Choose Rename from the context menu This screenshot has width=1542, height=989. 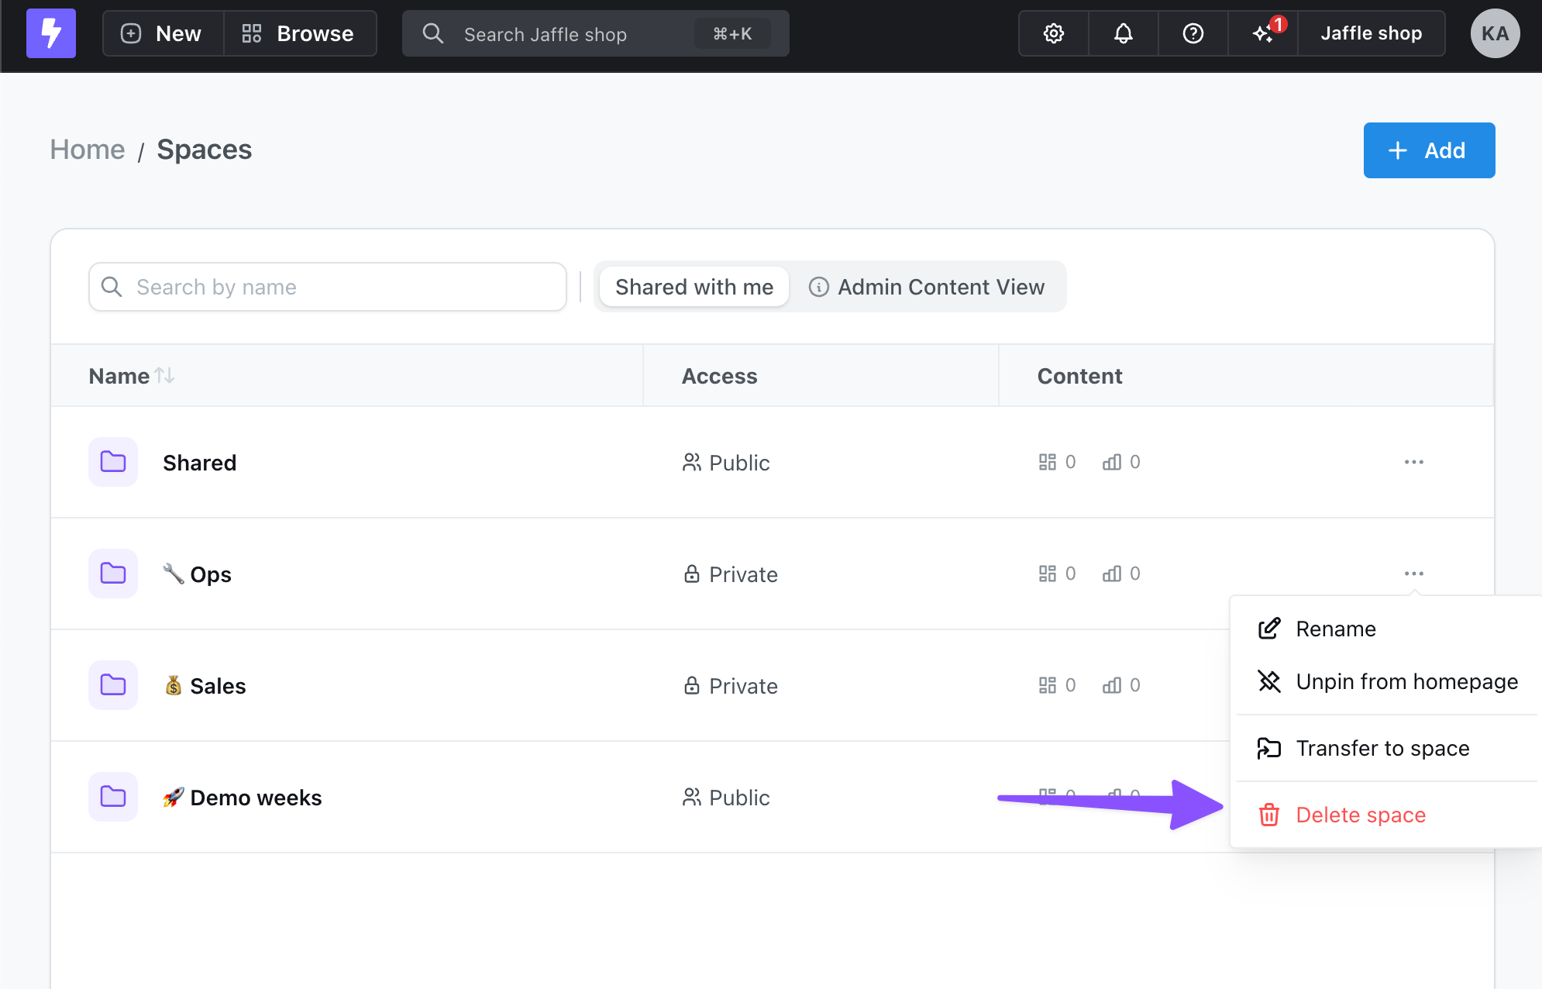(x=1336, y=629)
